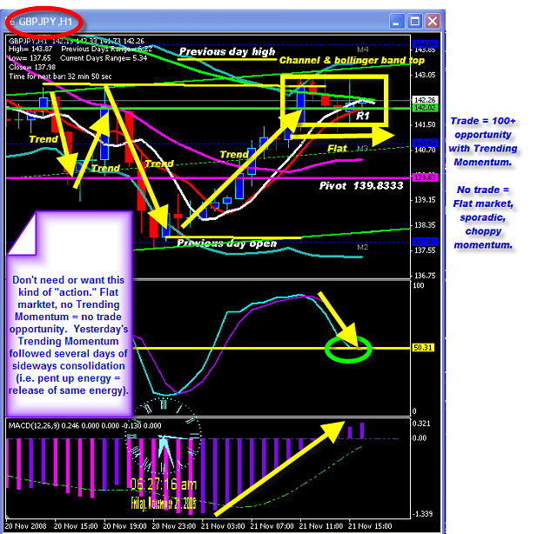Click the 143.05 price axis value
Viewport: 544px width, 534px height.
pos(425,75)
